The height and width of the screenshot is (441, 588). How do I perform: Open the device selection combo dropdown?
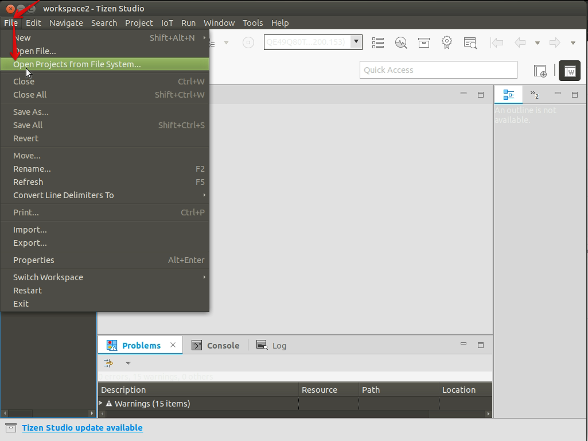coord(356,42)
